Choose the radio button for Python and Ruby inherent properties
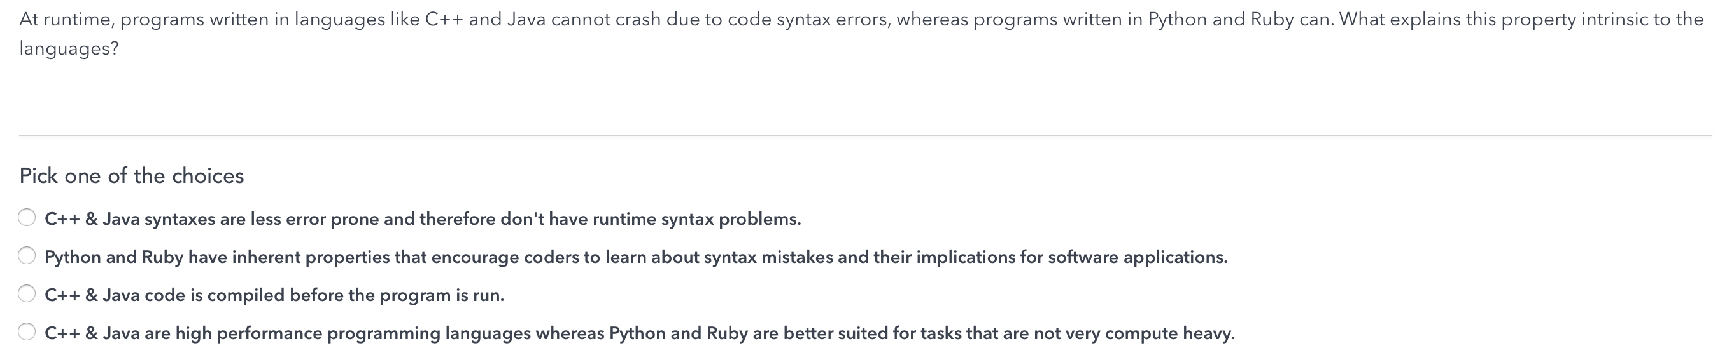This screenshot has width=1720, height=348. (27, 255)
